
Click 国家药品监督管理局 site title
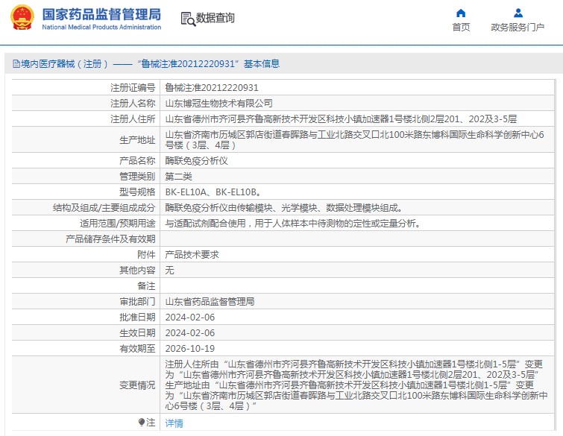[x=101, y=14]
